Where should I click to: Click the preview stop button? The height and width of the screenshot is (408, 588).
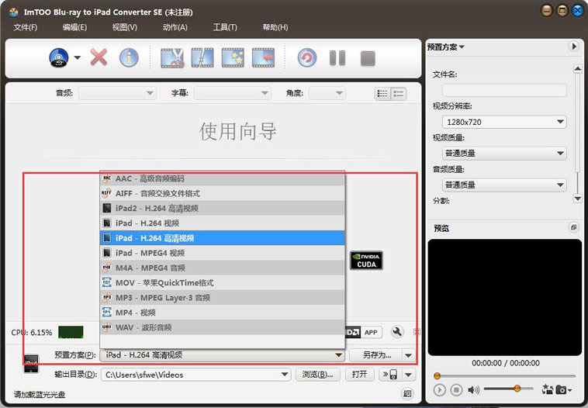tap(456, 390)
